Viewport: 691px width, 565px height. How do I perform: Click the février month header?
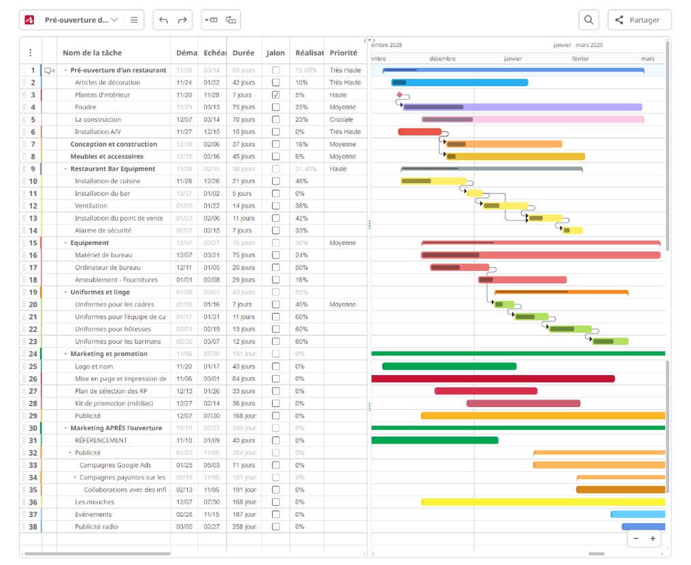tap(580, 59)
